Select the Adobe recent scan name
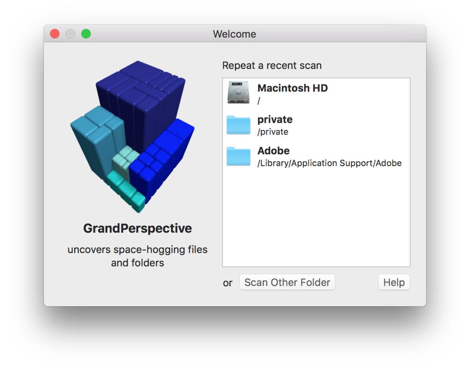The image size is (470, 369). coord(273,151)
